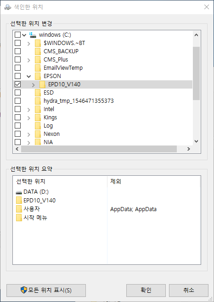Click the Intel folder icon
Image resolution: width=214 pixels, height=302 pixels.
coord(38,109)
